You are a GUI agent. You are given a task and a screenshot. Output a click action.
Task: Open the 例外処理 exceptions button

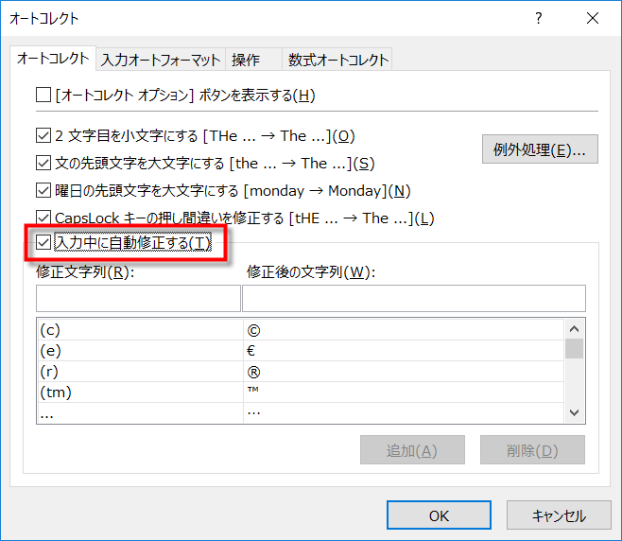click(x=539, y=149)
